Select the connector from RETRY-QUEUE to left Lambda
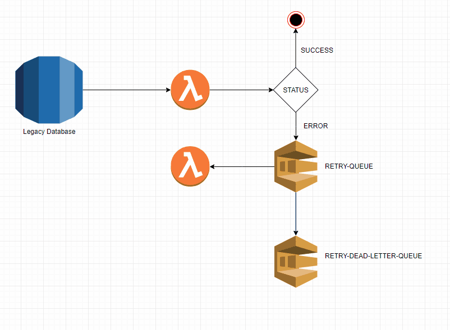Screen dimensions: 450x330 [x=241, y=166]
